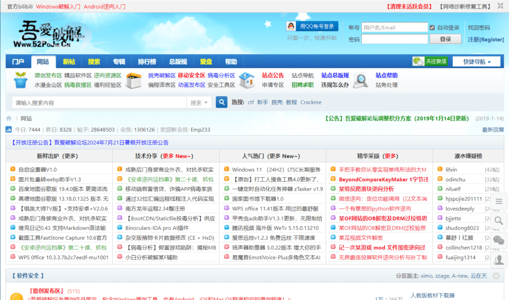The height and width of the screenshot is (300, 509).
Task: Click the 登录 login button
Action: point(445,39)
